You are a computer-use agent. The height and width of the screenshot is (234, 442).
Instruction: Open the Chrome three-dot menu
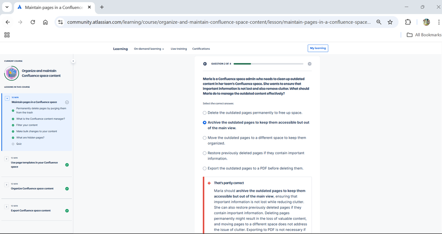click(438, 22)
